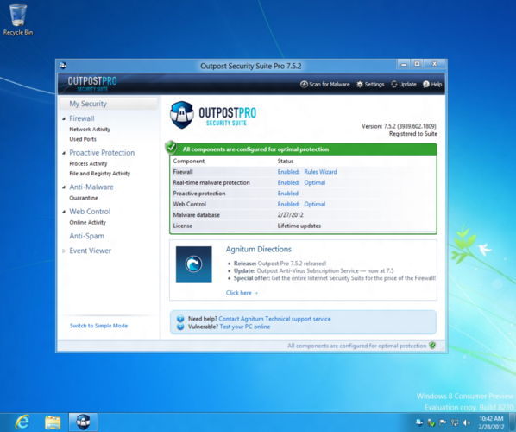Click Firewall Enabled status link
The height and width of the screenshot is (432, 516).
pos(288,172)
